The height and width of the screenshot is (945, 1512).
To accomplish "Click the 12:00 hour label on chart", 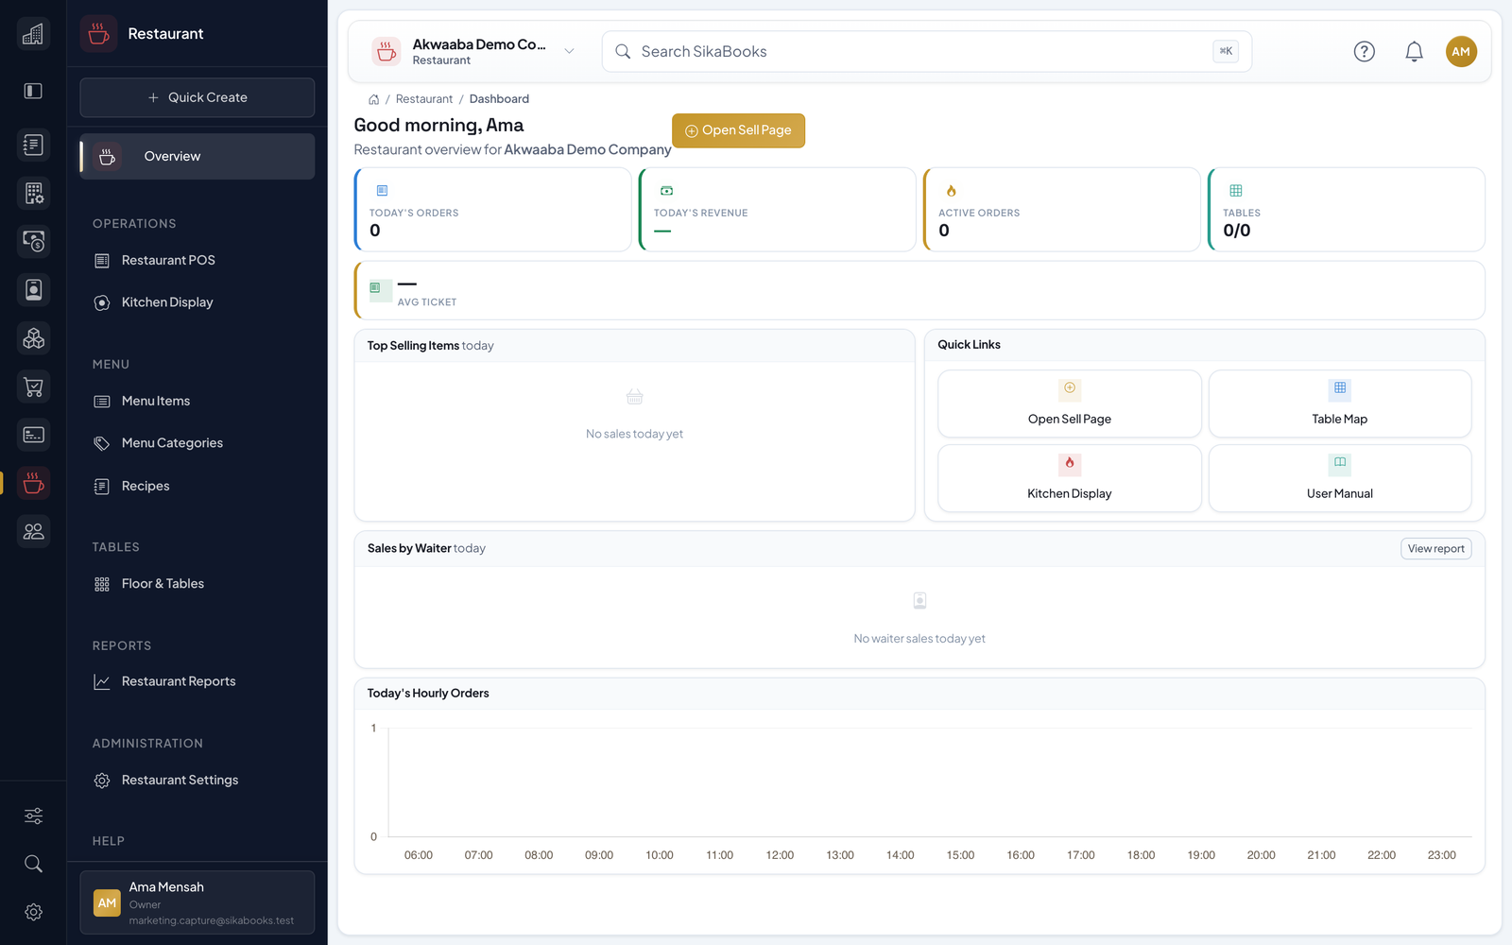I will (780, 855).
